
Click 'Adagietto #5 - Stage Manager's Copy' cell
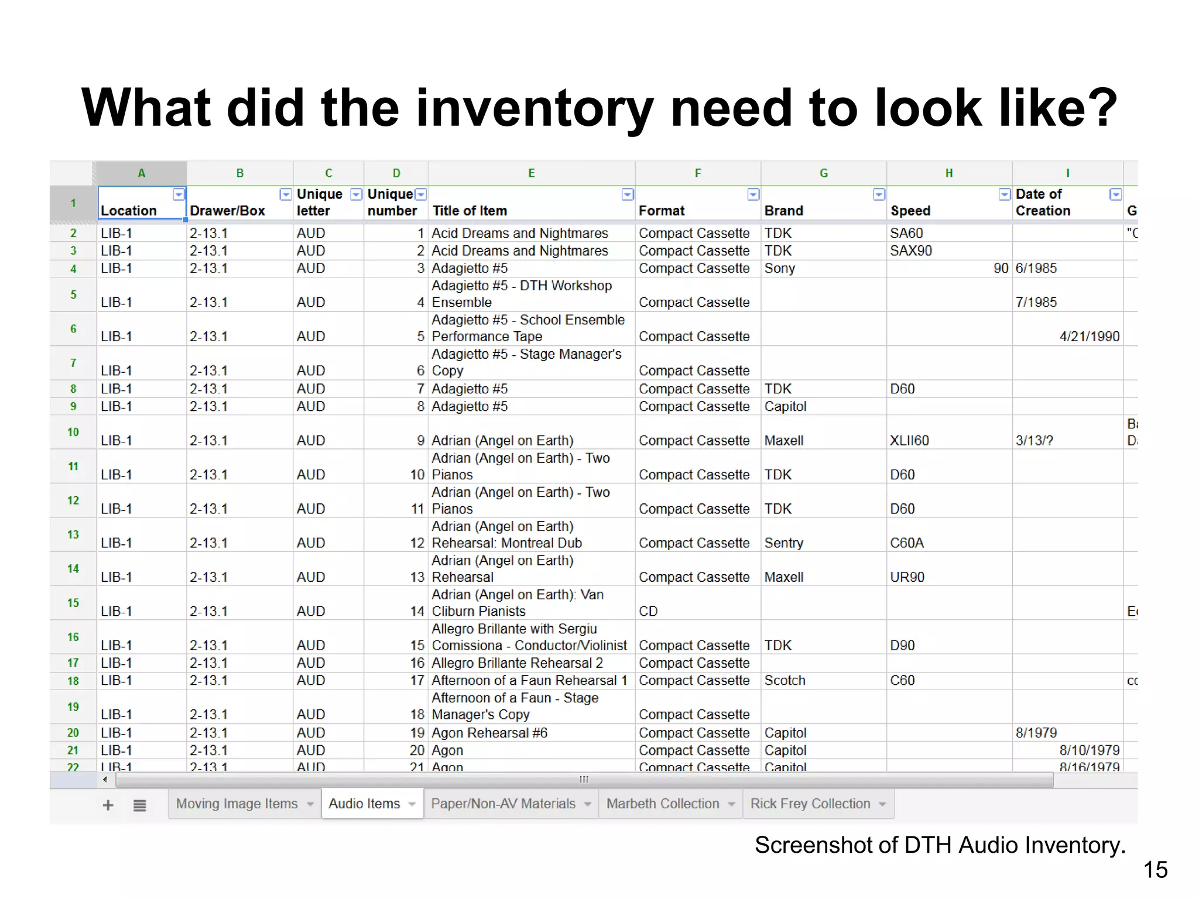click(532, 363)
